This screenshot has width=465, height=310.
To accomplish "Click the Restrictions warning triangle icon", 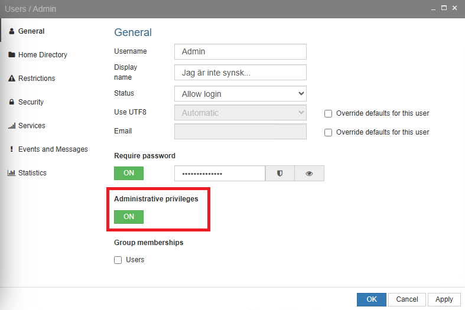I will pyautogui.click(x=11, y=79).
